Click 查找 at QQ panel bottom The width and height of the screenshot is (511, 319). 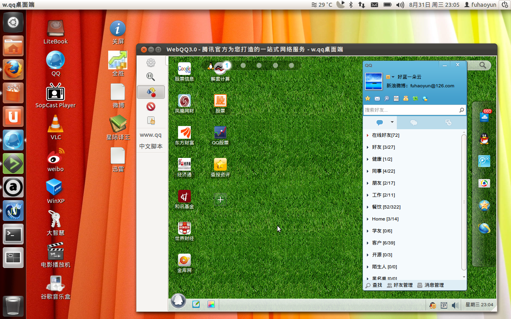coord(374,285)
